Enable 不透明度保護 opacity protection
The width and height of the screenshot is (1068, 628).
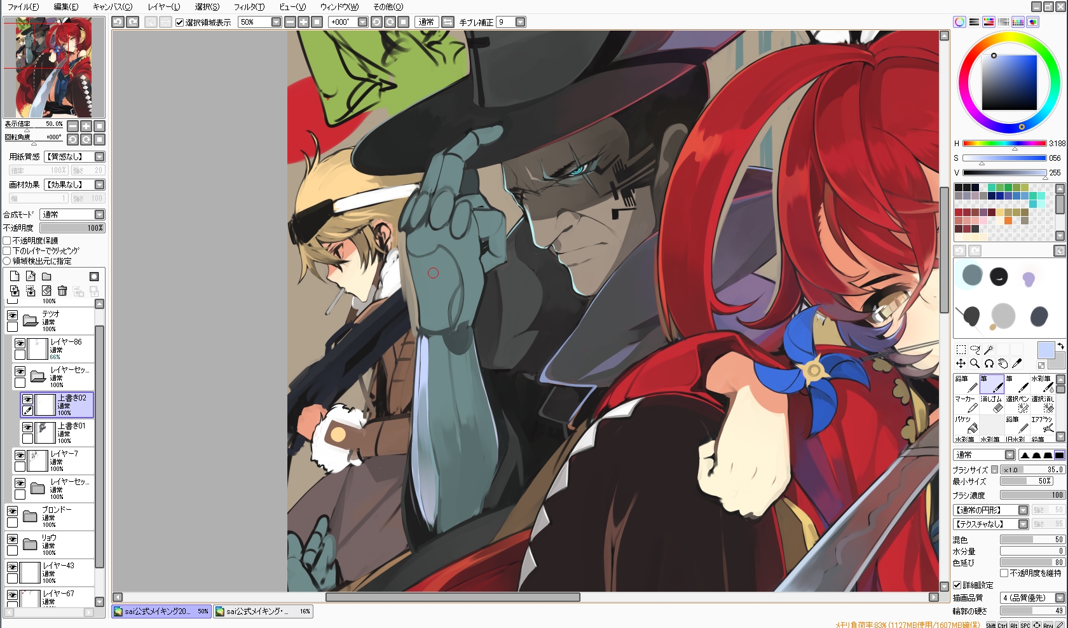(x=7, y=241)
